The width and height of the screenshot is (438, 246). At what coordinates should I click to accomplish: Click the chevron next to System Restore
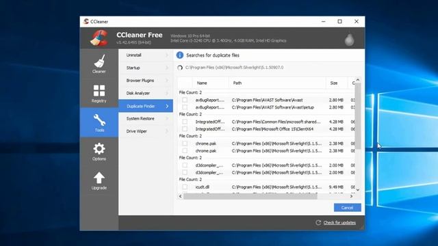pos(167,118)
